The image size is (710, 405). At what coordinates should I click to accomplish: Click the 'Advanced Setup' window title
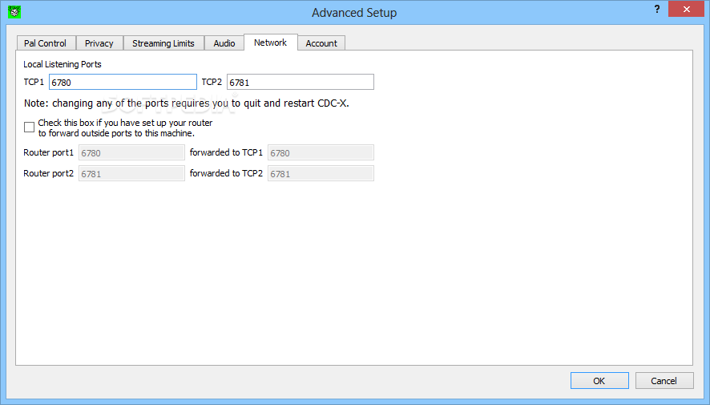[354, 13]
